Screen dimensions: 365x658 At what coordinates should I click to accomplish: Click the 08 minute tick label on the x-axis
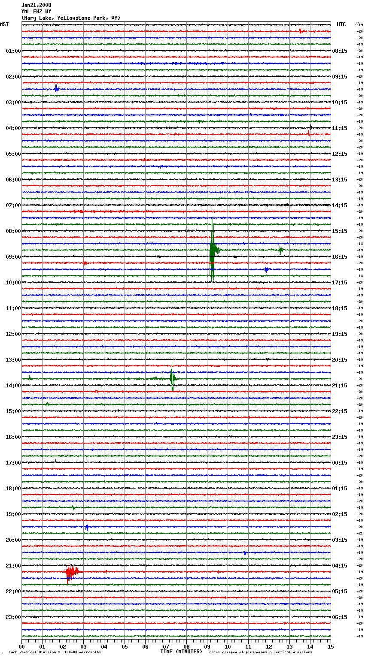point(186,646)
